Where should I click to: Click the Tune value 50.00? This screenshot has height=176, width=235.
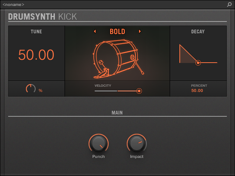(36, 55)
